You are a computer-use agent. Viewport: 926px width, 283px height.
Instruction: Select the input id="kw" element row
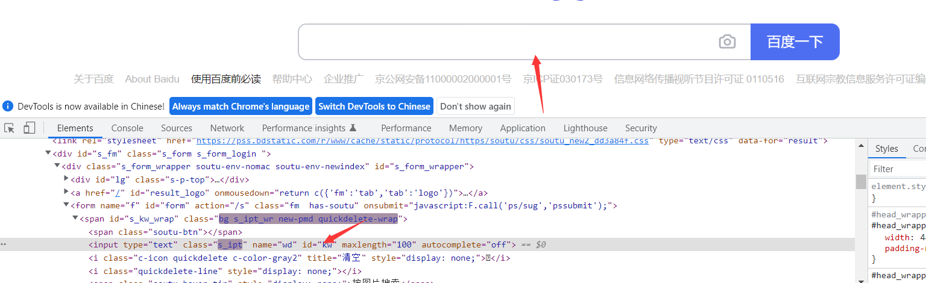click(427, 244)
